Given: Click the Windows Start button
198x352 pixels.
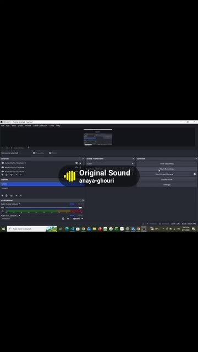Looking at the screenshot, I should 3,229.
